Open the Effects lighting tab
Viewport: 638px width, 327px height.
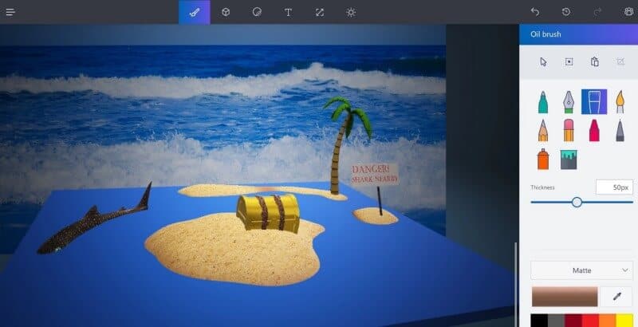tap(351, 12)
